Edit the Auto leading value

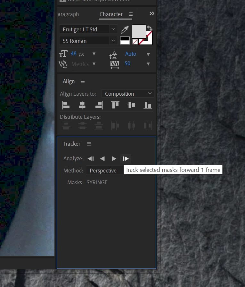point(131,54)
